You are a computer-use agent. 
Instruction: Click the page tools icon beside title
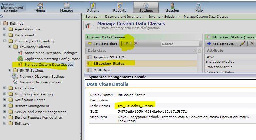[x=88, y=26]
